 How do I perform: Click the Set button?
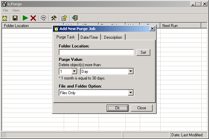point(143,52)
